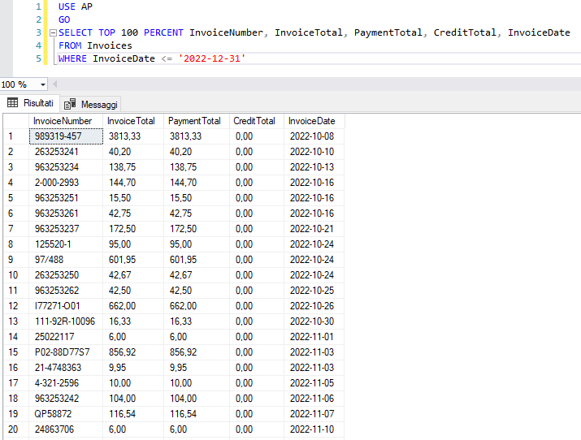Select invoice number 111-92R-10096

66,321
